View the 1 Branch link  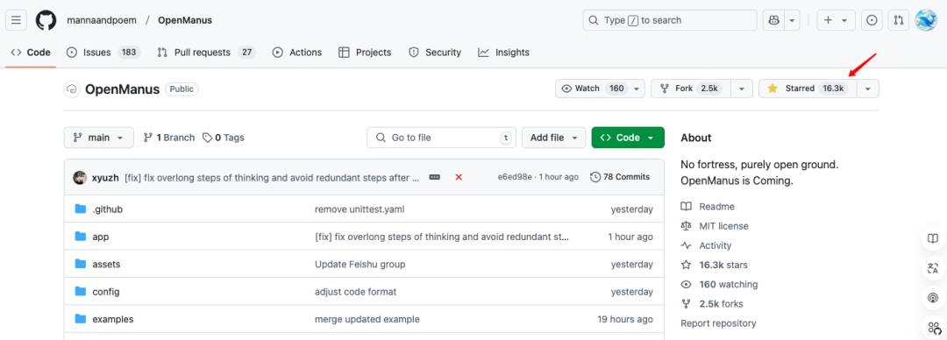[x=169, y=138]
